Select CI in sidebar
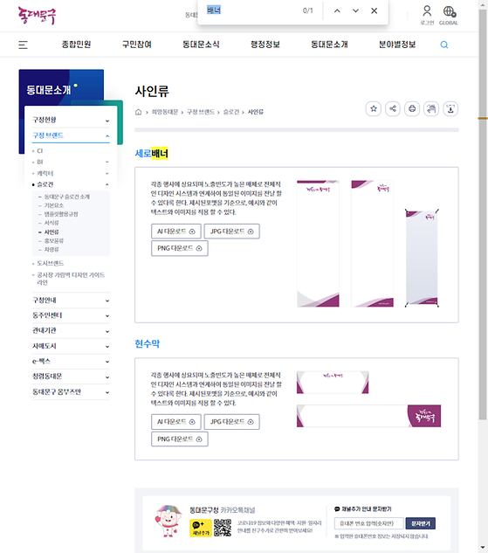The width and height of the screenshot is (488, 553). (x=40, y=150)
